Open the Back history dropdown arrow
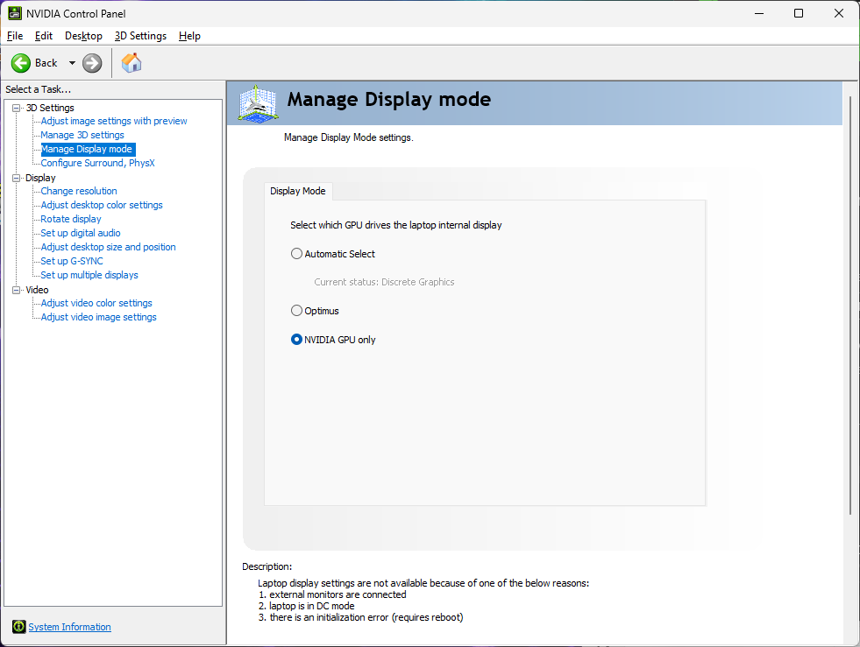Viewport: 860px width, 647px height. (x=72, y=63)
